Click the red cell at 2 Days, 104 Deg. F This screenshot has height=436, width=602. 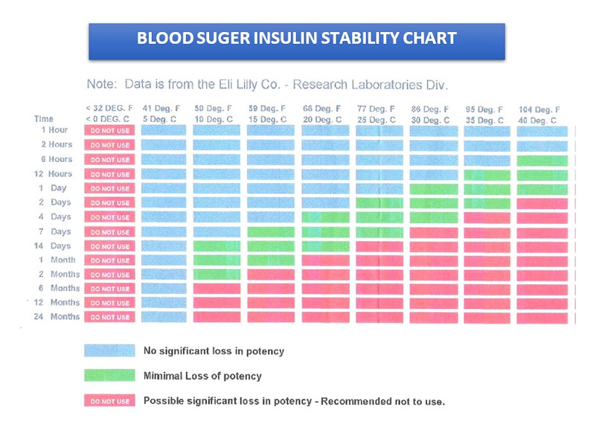click(542, 203)
